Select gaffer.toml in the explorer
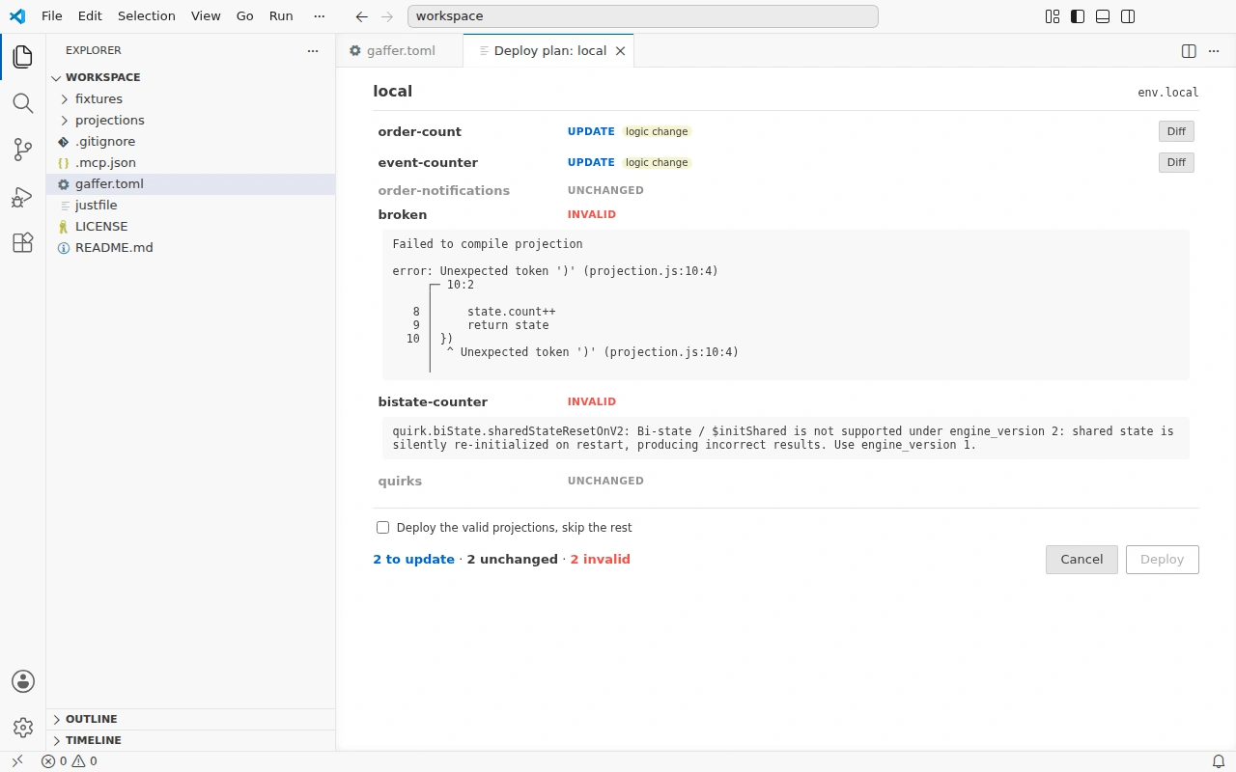Viewport: 1236px width, 772px height. [x=191, y=183]
